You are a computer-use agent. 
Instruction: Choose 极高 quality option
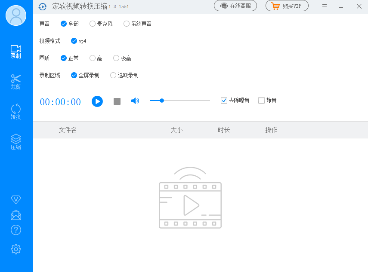pos(116,58)
